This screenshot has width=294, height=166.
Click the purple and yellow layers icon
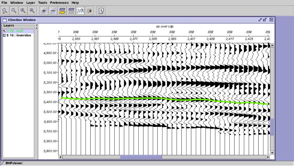click(62, 11)
